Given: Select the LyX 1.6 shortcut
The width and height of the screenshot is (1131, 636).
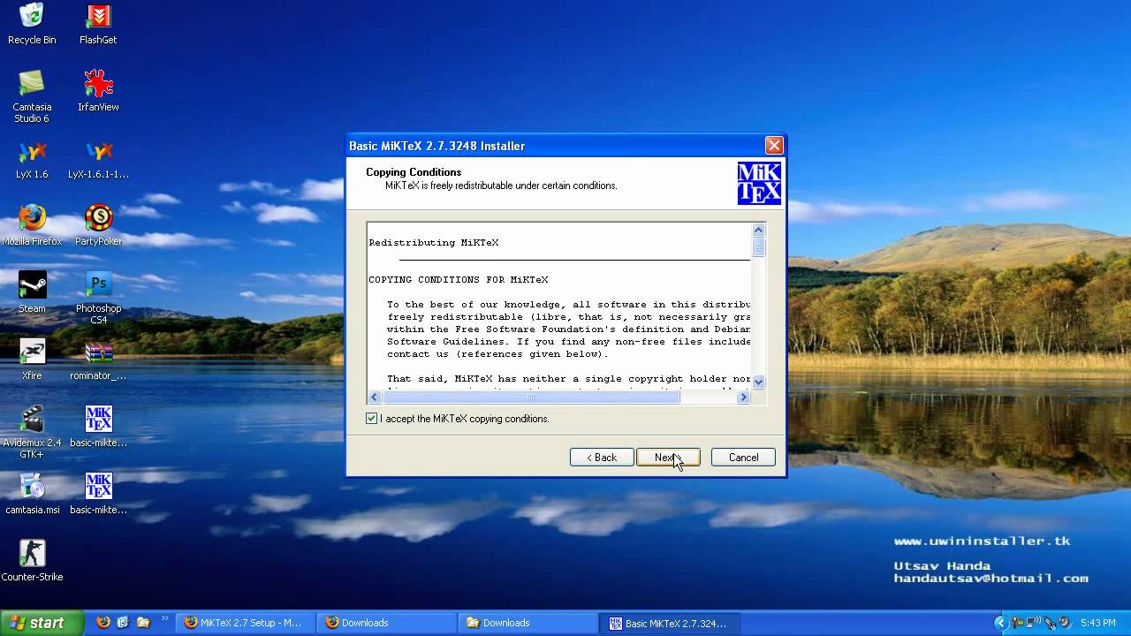Looking at the screenshot, I should (32, 159).
